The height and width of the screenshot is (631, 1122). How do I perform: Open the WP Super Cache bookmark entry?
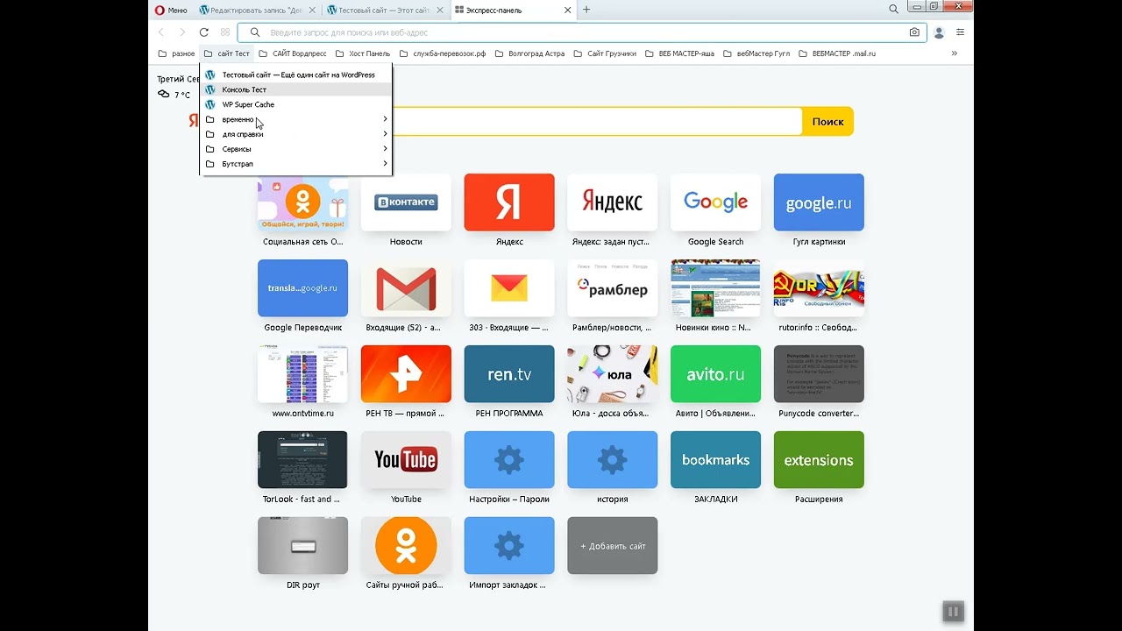[296, 104]
